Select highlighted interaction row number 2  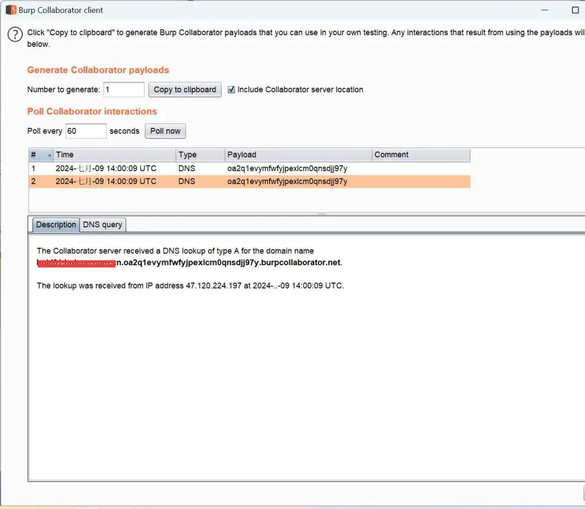click(x=250, y=181)
